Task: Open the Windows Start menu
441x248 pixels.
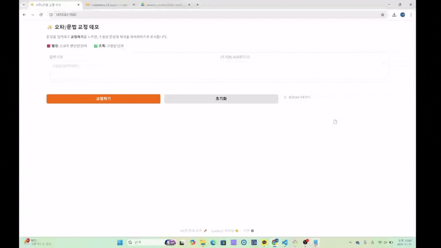Action: [120, 242]
